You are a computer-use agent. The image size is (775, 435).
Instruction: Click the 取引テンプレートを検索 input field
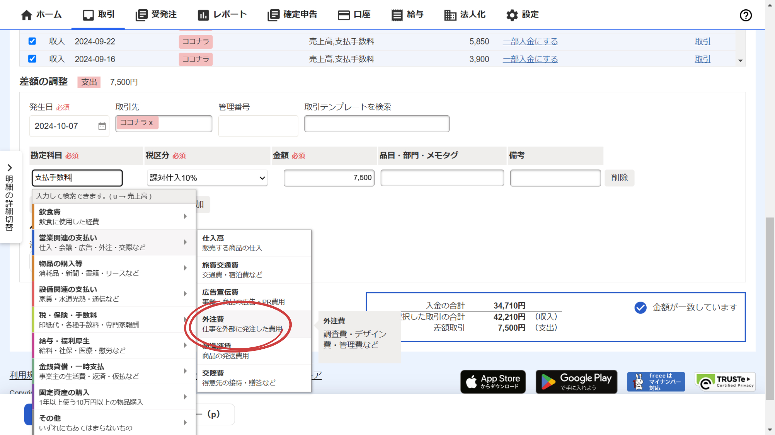[376, 124]
